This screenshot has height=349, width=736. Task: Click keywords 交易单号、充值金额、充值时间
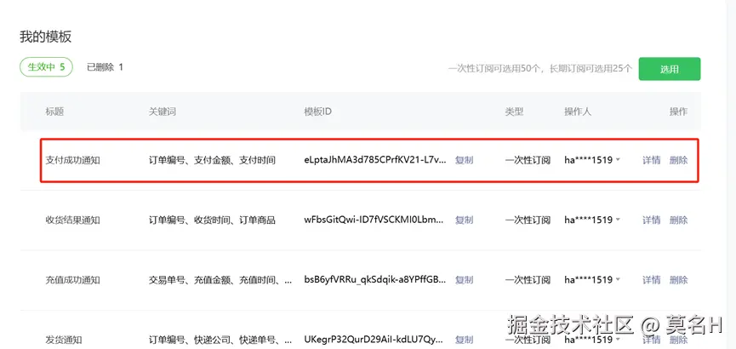click(x=221, y=280)
